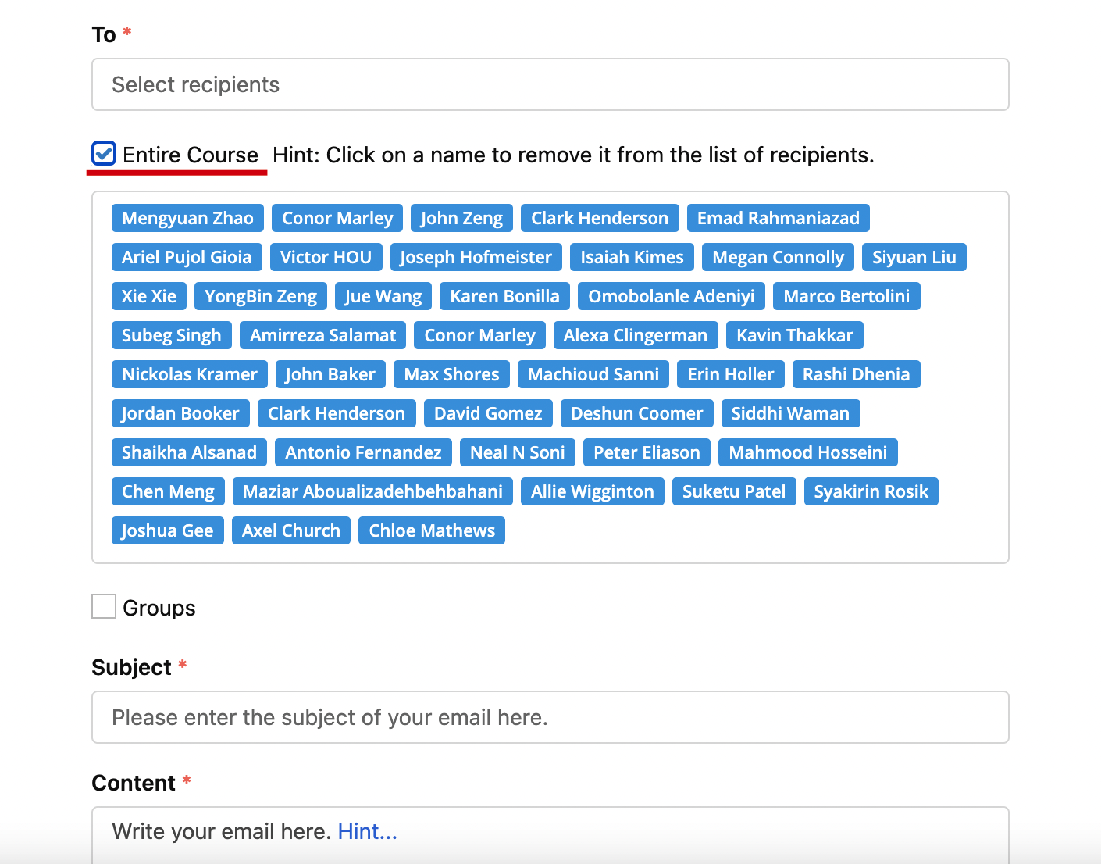1101x864 pixels.
Task: Remove John Baker from the list
Action: [330, 374]
